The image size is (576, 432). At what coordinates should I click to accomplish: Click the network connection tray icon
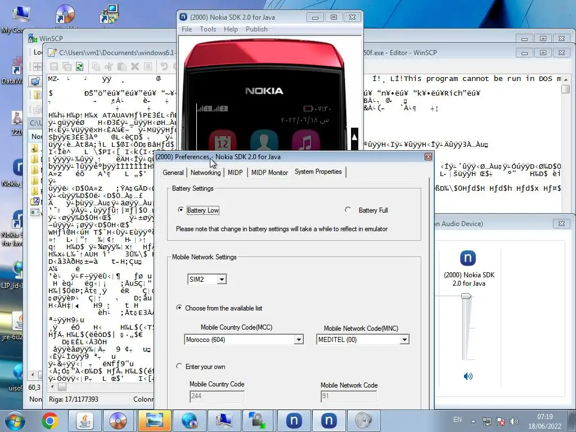coord(487,421)
